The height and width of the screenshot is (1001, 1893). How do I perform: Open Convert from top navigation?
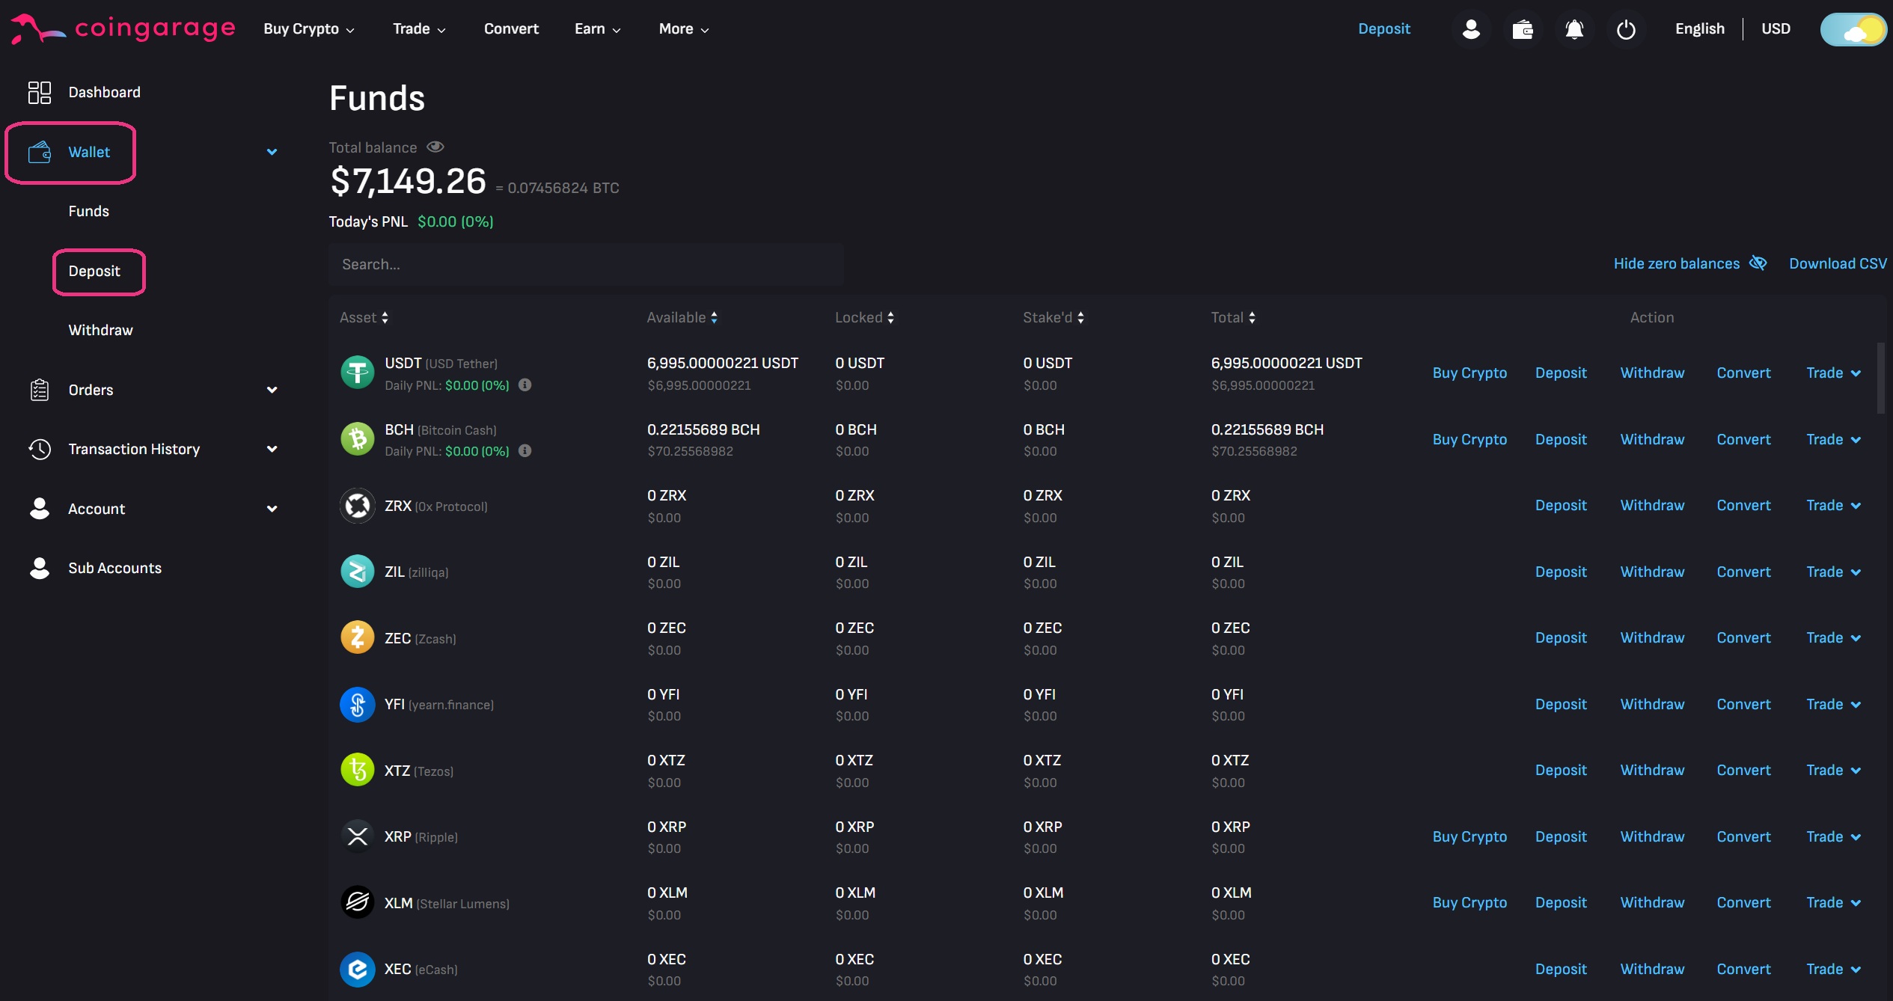(511, 28)
